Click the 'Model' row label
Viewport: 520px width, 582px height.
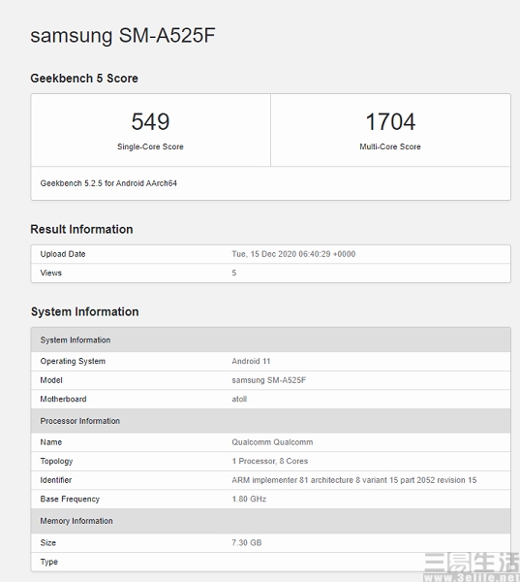pyautogui.click(x=51, y=380)
